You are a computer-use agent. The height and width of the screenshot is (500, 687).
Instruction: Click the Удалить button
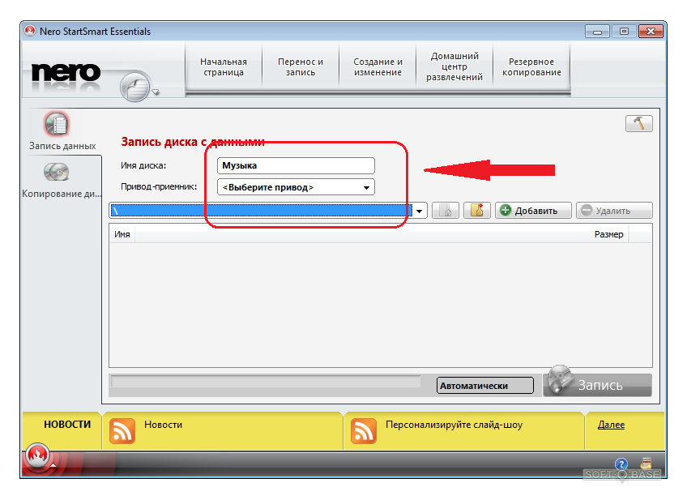(614, 211)
